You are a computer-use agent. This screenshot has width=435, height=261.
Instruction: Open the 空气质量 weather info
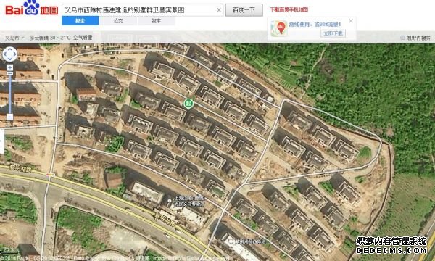[83, 38]
